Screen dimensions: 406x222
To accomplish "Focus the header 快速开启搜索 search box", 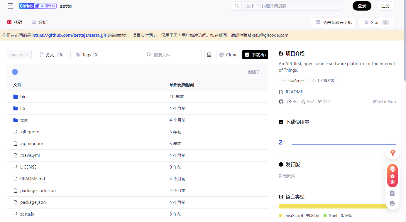I will (x=292, y=6).
